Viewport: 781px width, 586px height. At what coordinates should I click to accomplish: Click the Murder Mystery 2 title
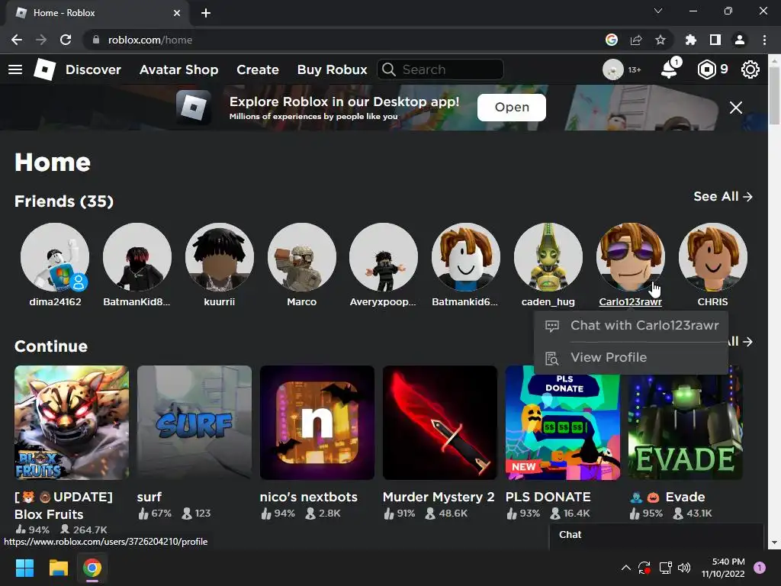439,497
